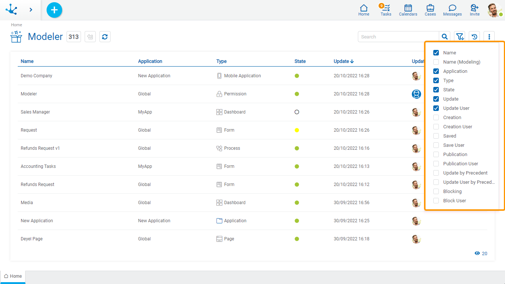
Task: Uncheck the Update column checkbox
Action: click(x=436, y=99)
